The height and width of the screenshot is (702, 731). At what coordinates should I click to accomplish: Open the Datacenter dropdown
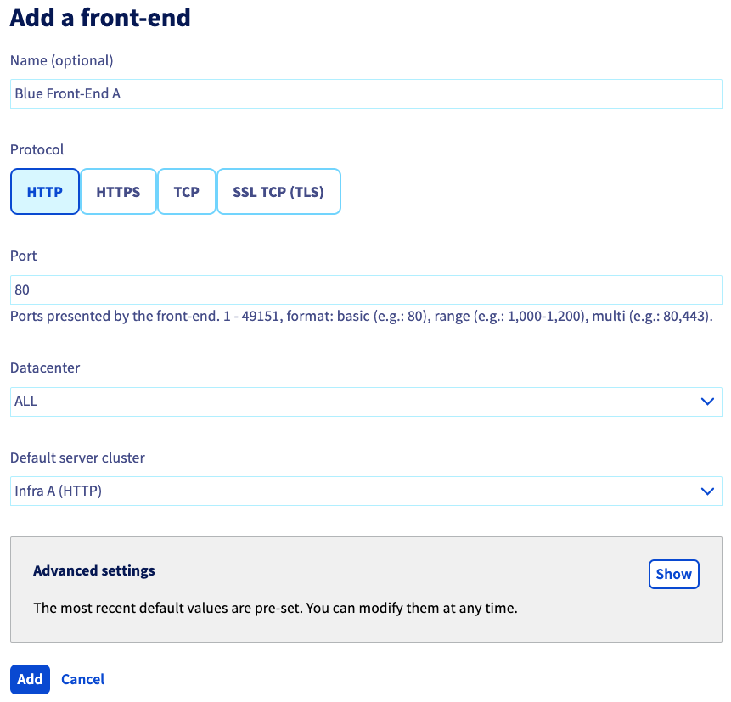[x=366, y=402]
